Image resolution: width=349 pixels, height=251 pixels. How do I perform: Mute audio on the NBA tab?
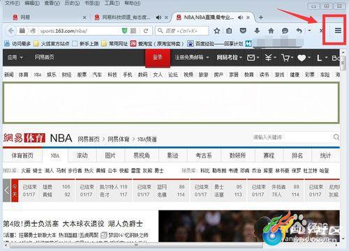(x=240, y=17)
